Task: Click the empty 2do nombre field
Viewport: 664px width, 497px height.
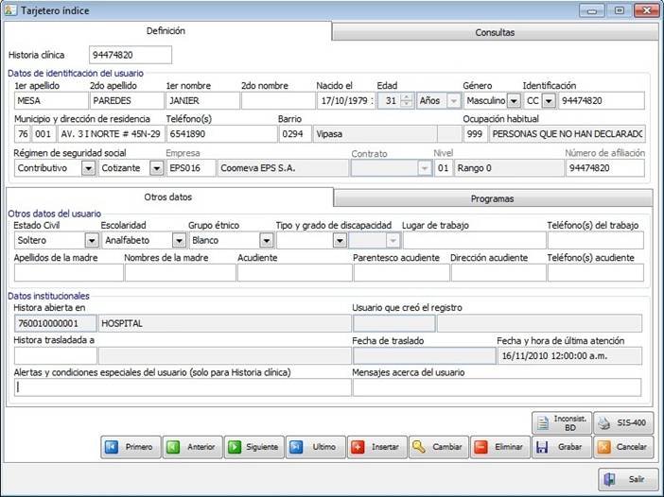Action: [278, 101]
